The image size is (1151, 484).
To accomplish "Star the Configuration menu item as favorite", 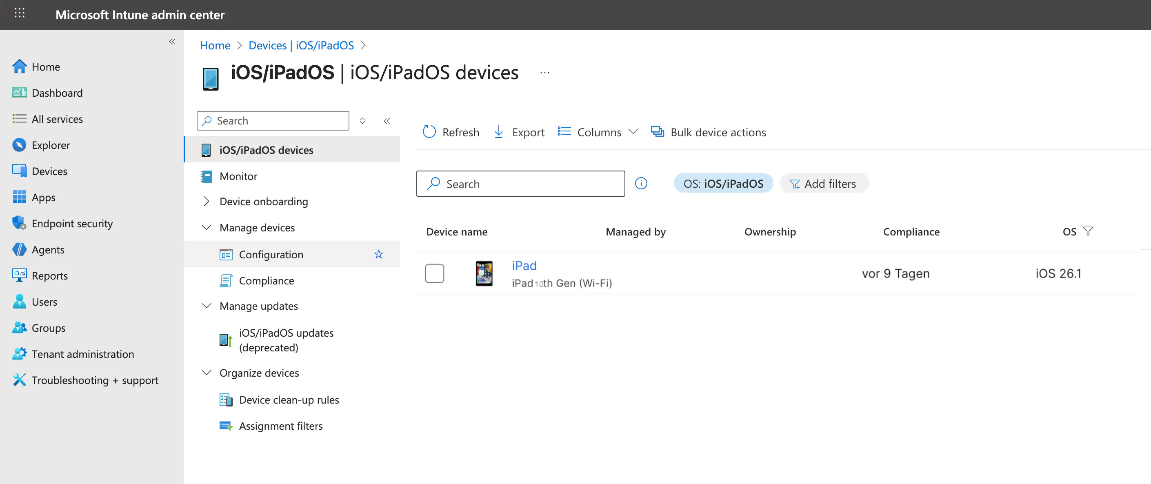I will tap(378, 254).
